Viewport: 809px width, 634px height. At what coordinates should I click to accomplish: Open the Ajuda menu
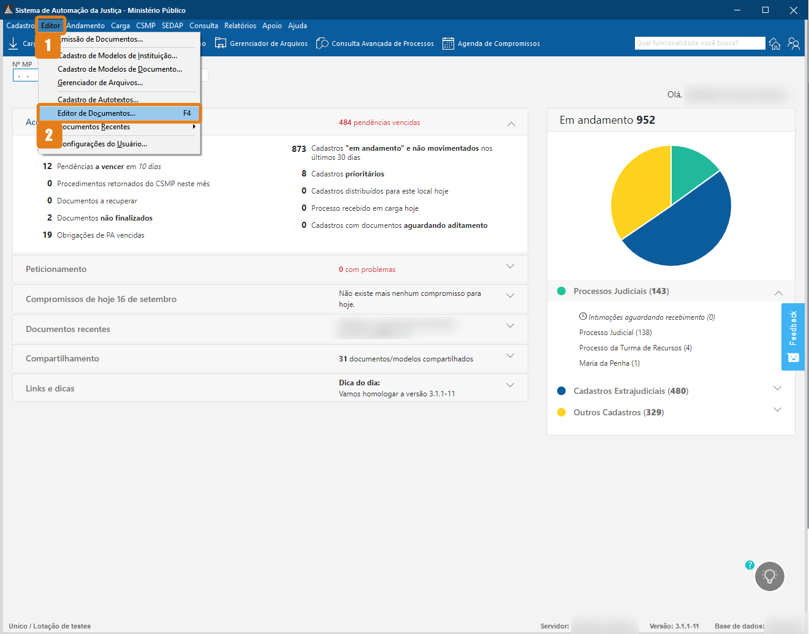[297, 26]
